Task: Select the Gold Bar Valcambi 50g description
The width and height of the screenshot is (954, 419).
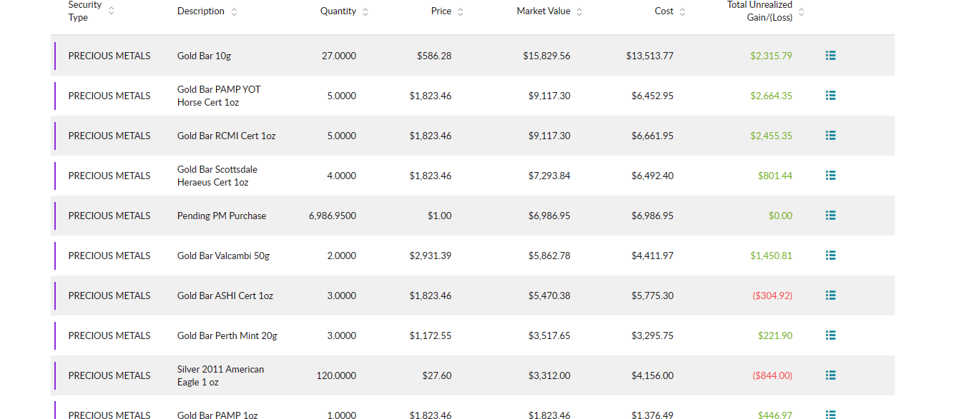Action: tap(223, 256)
